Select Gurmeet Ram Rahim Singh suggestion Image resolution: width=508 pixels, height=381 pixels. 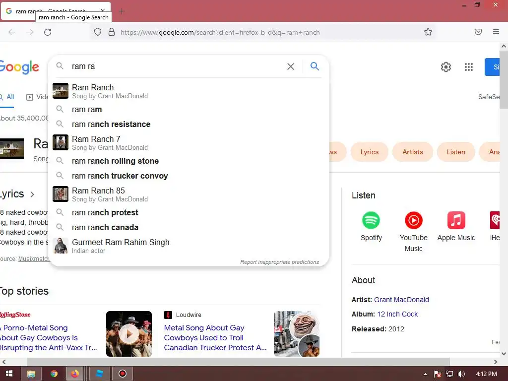189,246
